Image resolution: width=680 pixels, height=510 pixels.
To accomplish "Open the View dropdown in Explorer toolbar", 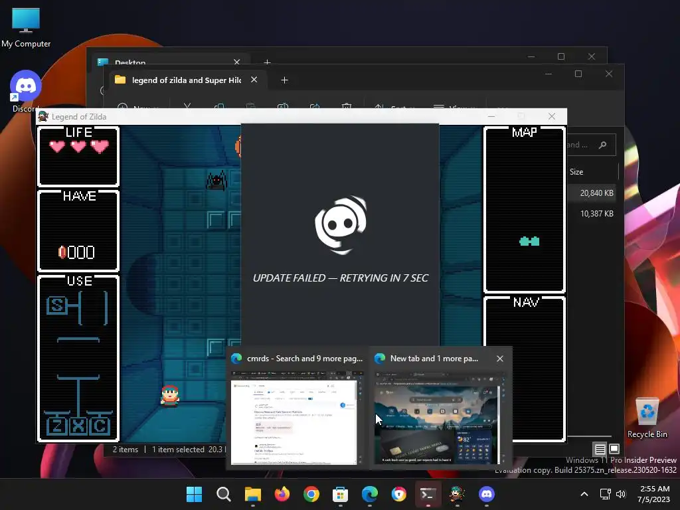I will point(454,106).
